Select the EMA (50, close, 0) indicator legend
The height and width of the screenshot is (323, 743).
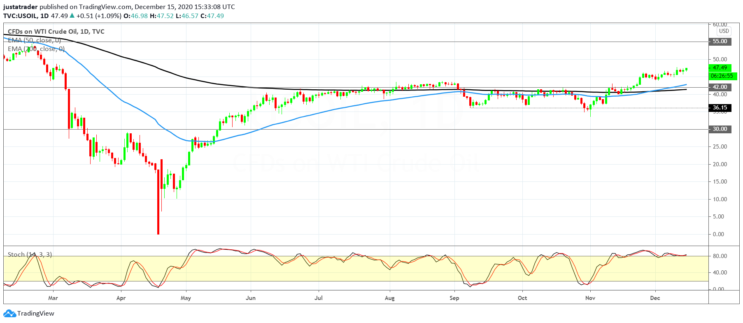(35, 40)
